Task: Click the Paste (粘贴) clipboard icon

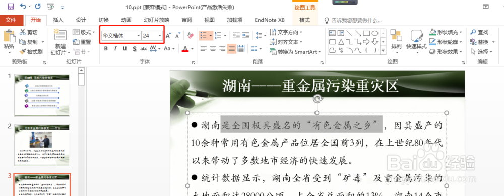Action: (9, 36)
